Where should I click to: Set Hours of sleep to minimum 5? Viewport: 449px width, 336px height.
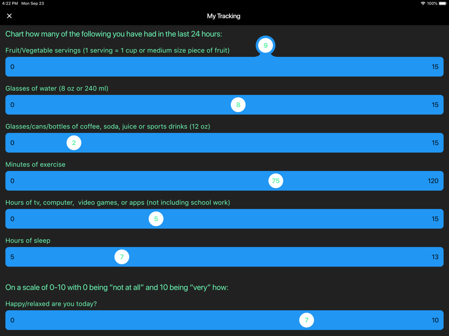pyautogui.click(x=12, y=257)
